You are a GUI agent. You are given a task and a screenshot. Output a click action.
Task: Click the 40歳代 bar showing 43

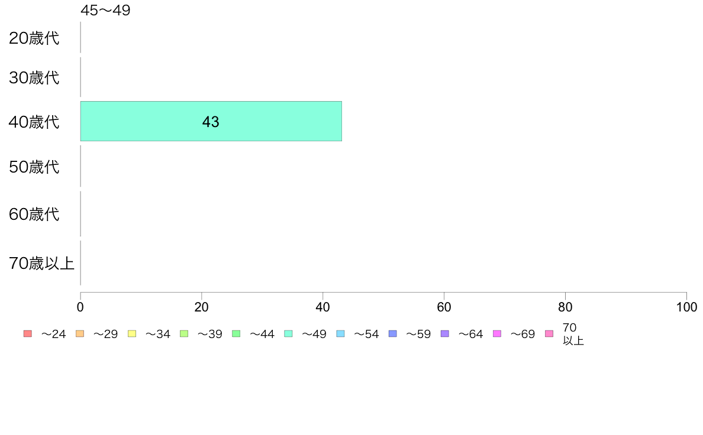pos(211,121)
